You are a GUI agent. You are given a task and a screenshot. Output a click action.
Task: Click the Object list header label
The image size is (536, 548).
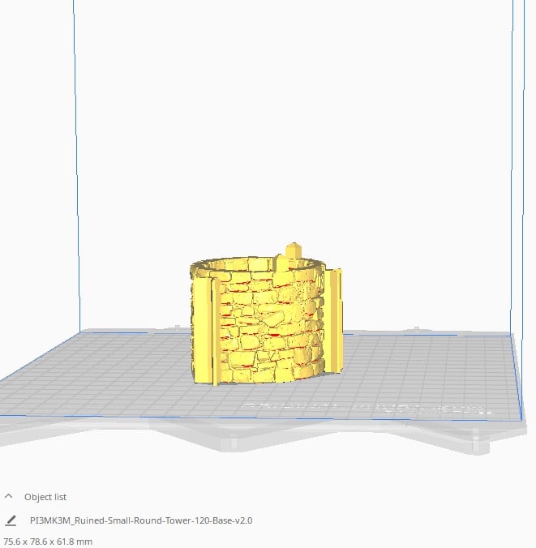[45, 497]
